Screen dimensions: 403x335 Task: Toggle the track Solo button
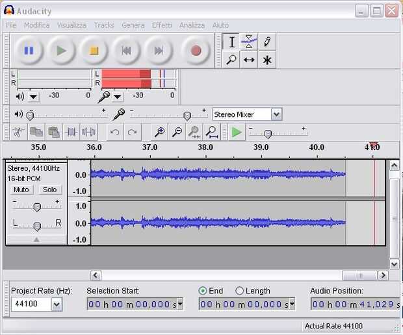[x=49, y=190]
